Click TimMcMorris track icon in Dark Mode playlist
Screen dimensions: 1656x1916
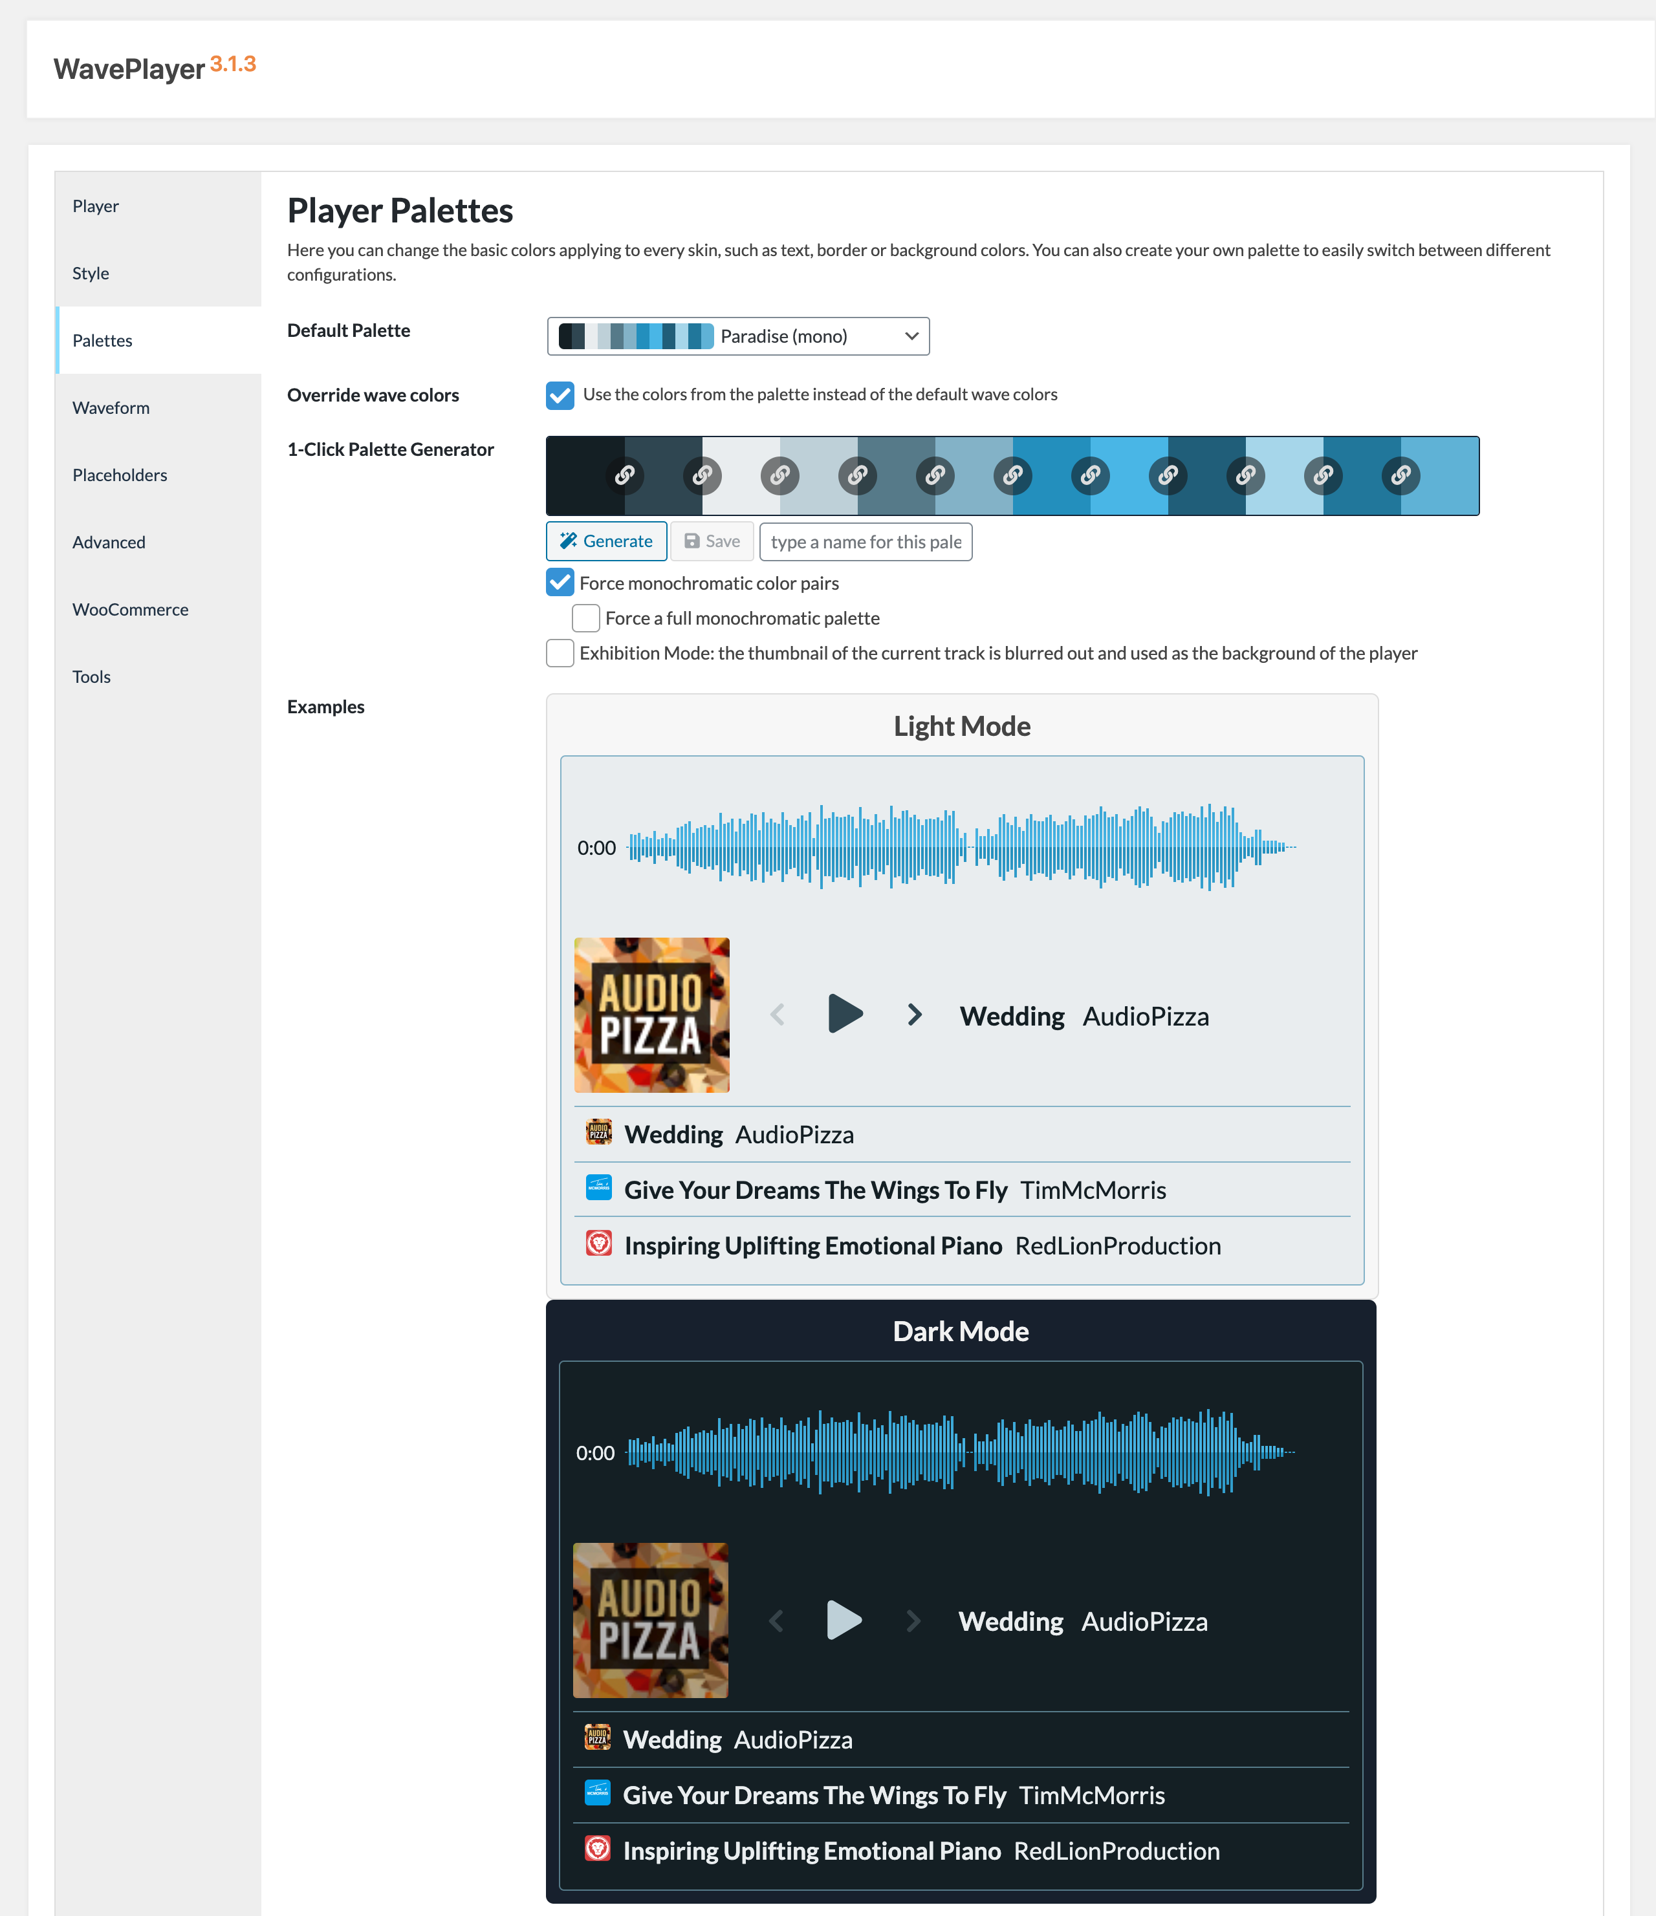click(x=598, y=1793)
